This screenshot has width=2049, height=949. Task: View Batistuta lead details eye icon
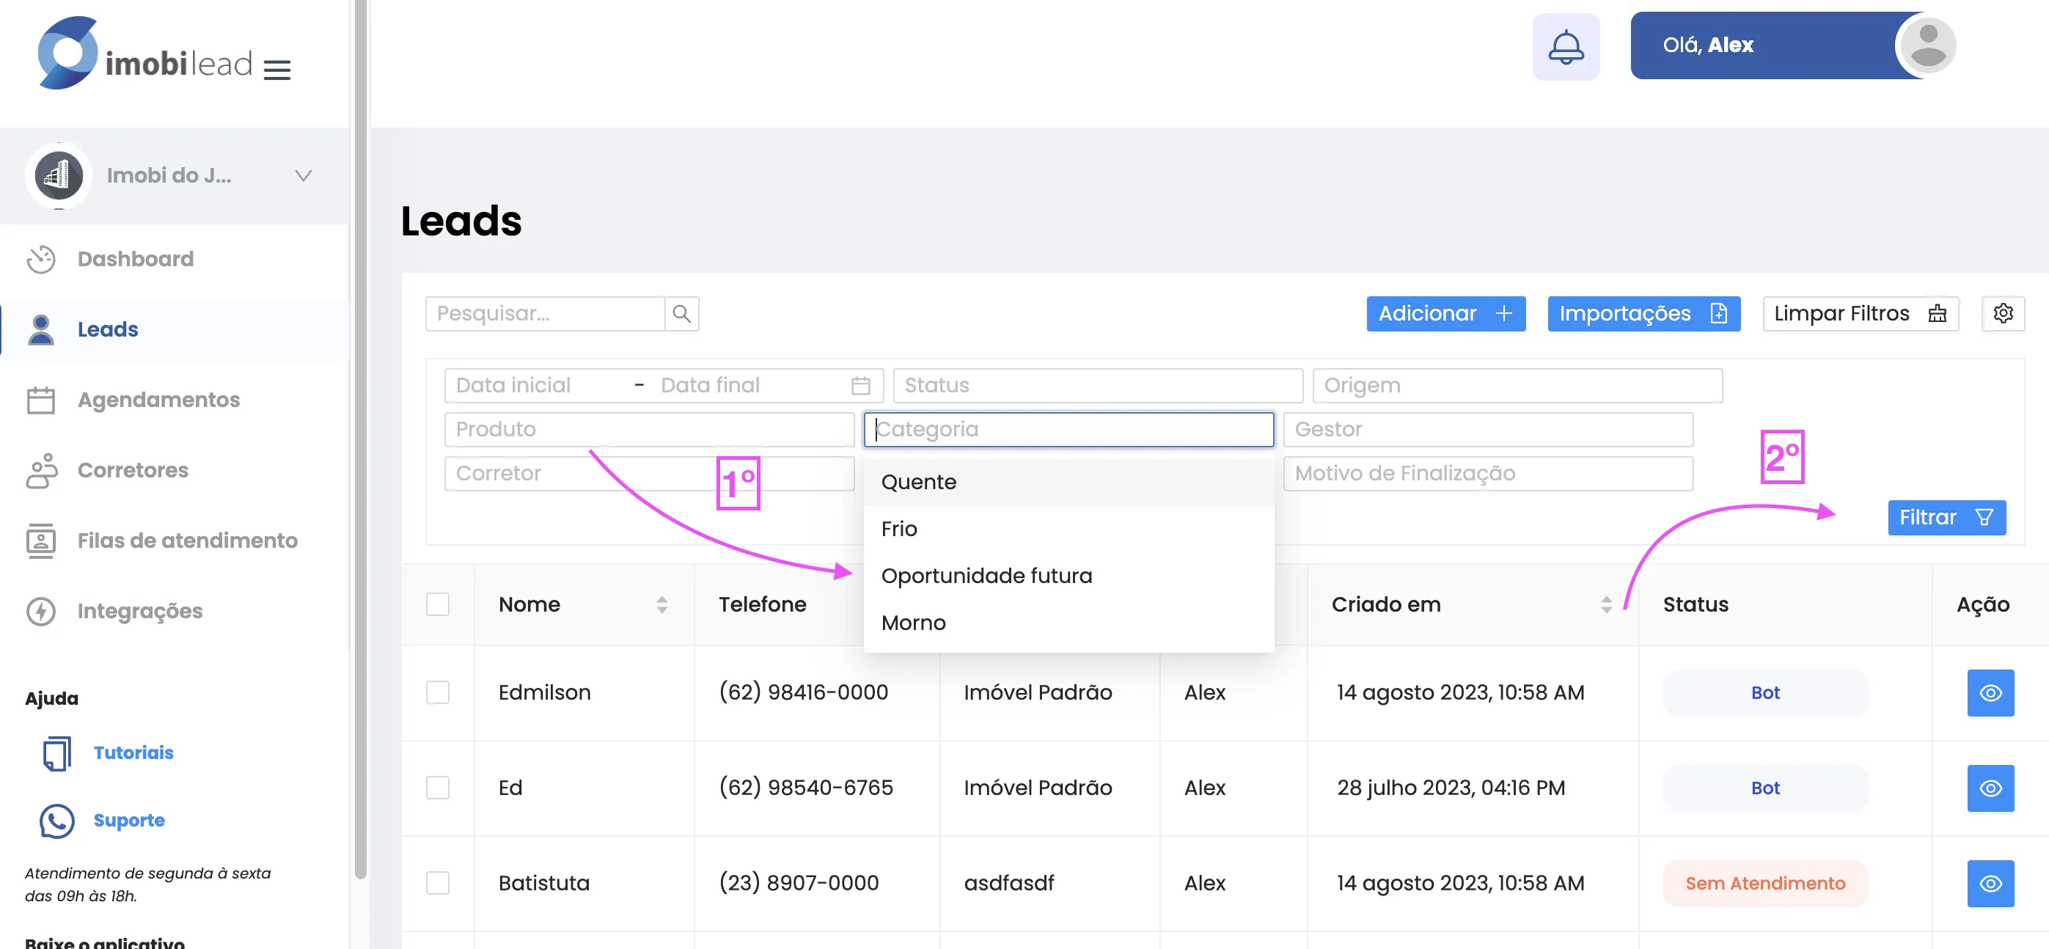pyautogui.click(x=1990, y=883)
